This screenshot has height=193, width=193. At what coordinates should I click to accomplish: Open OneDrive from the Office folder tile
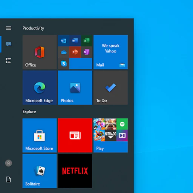(64, 52)
